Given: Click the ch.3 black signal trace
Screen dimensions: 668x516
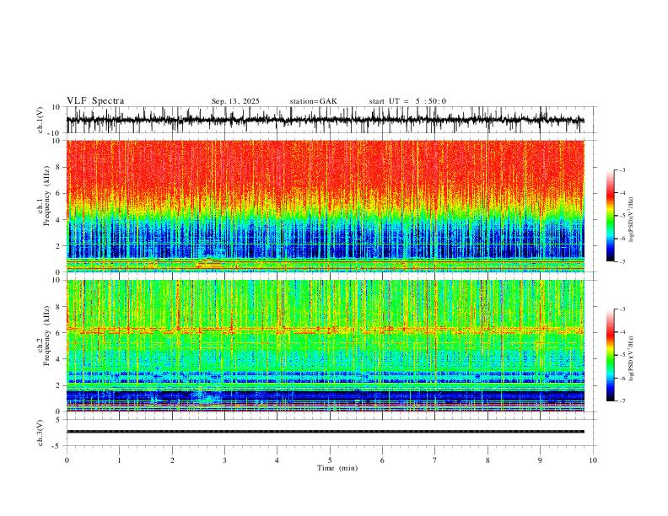Looking at the screenshot, I should (x=325, y=432).
